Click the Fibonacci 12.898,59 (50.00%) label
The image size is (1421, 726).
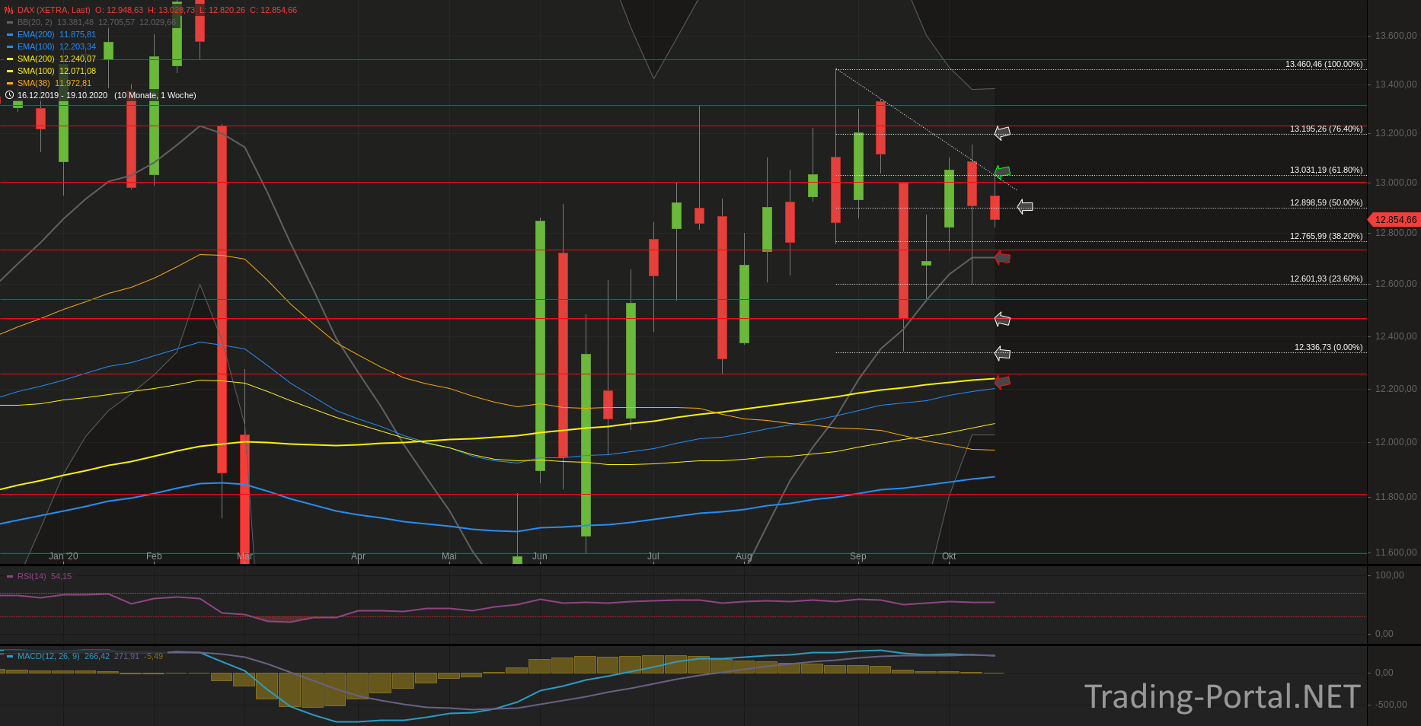[x=1326, y=202]
